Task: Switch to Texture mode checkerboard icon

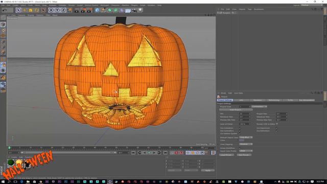Action: point(3,30)
